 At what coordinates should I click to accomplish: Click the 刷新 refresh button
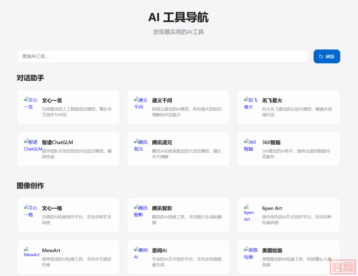327,57
